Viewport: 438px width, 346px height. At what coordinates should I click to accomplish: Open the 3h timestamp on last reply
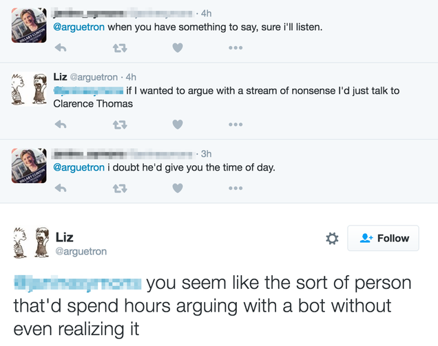pyautogui.click(x=206, y=154)
